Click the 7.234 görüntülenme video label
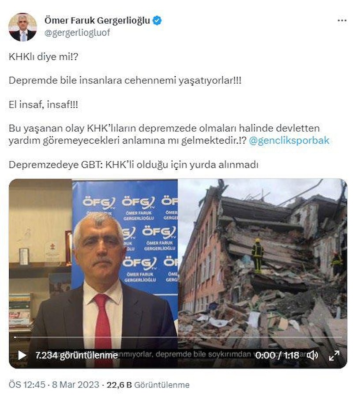 point(76,355)
